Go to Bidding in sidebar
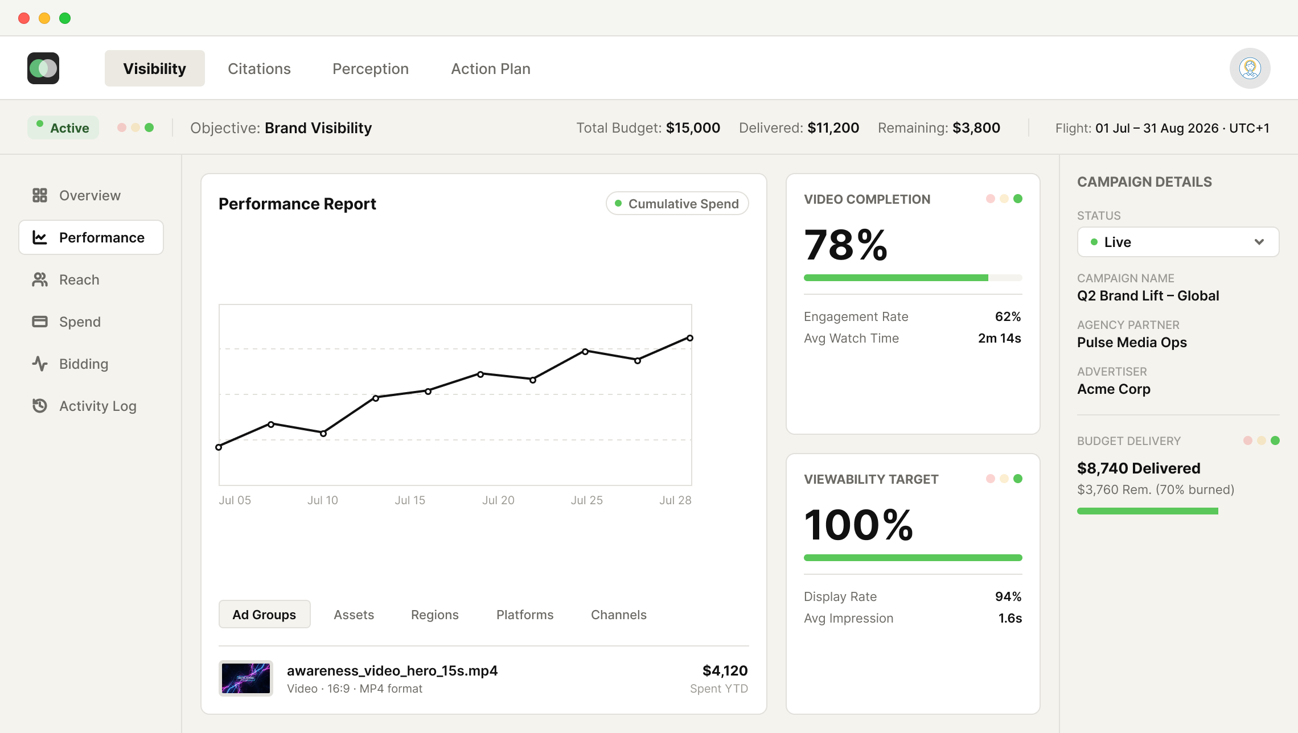The height and width of the screenshot is (733, 1298). pos(91,364)
